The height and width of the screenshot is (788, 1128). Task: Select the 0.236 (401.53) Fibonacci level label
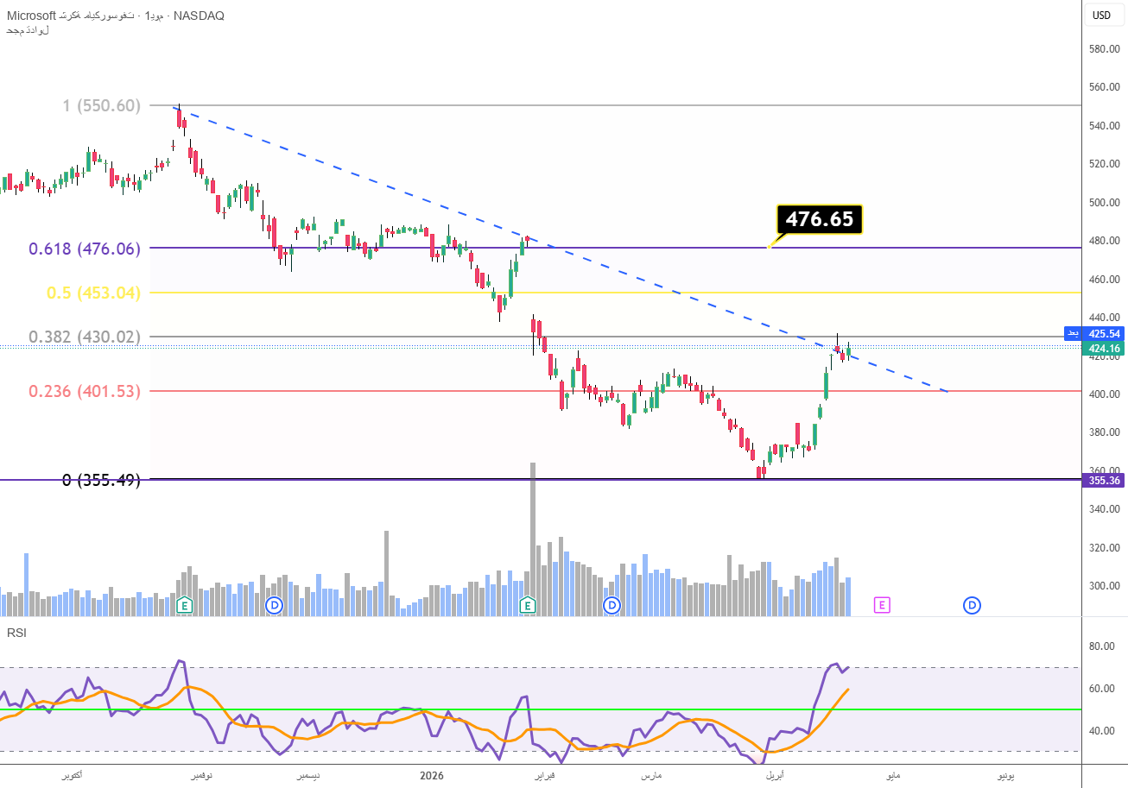pyautogui.click(x=84, y=391)
